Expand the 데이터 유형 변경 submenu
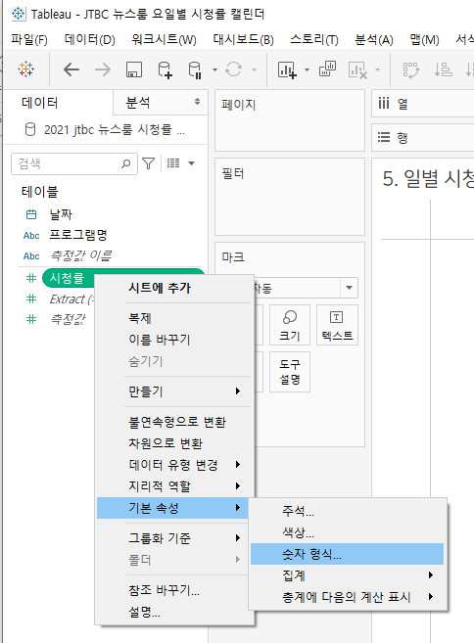 [173, 465]
